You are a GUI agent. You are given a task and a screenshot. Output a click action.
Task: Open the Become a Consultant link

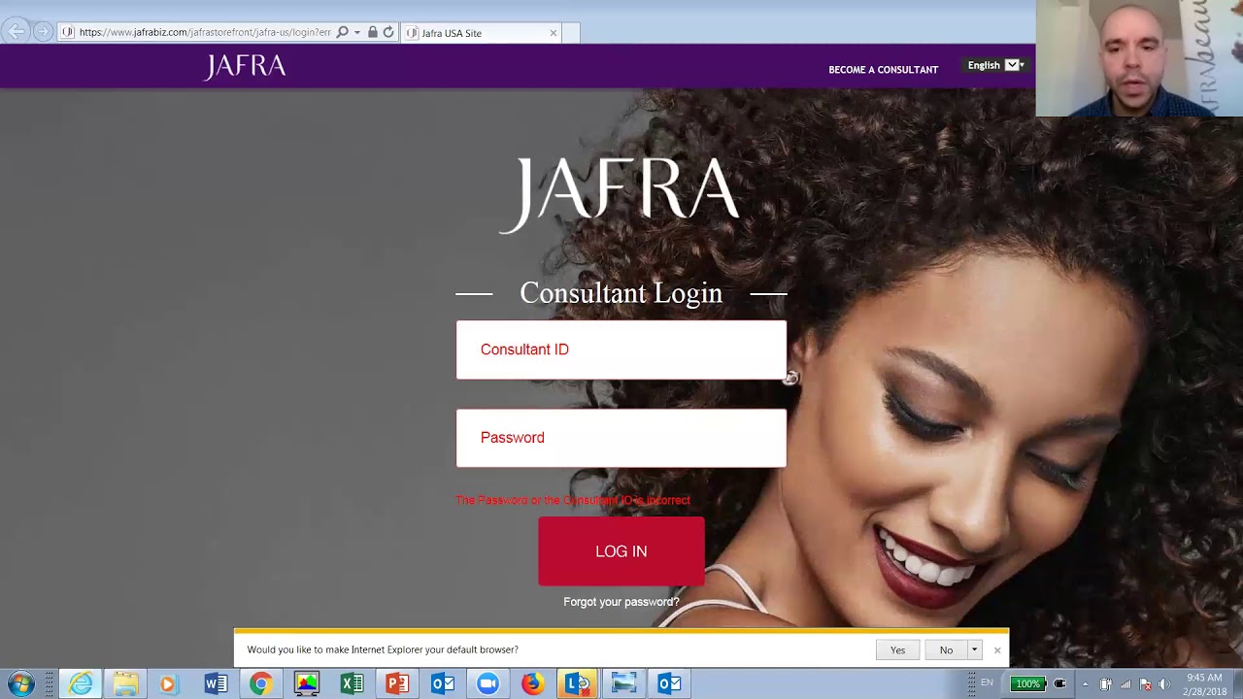click(883, 70)
